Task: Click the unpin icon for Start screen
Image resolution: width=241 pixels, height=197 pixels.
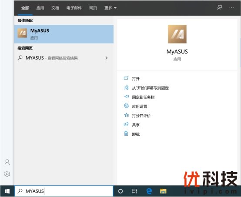Action: pyautogui.click(x=126, y=87)
